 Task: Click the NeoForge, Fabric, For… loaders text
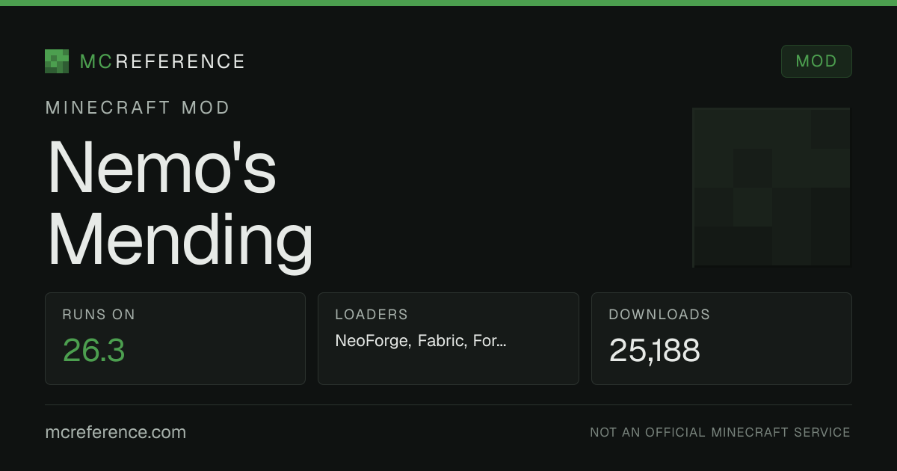point(421,341)
